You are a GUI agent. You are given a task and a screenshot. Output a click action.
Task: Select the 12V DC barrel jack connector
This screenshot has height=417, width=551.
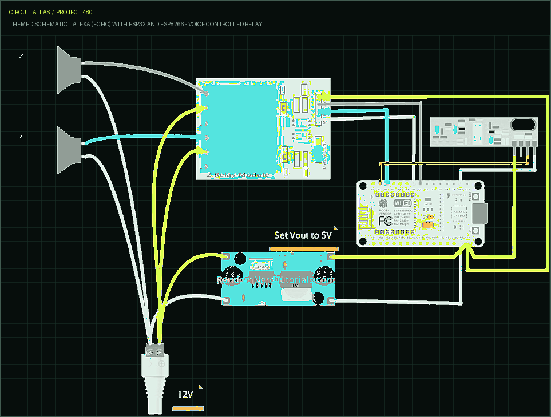155,379
